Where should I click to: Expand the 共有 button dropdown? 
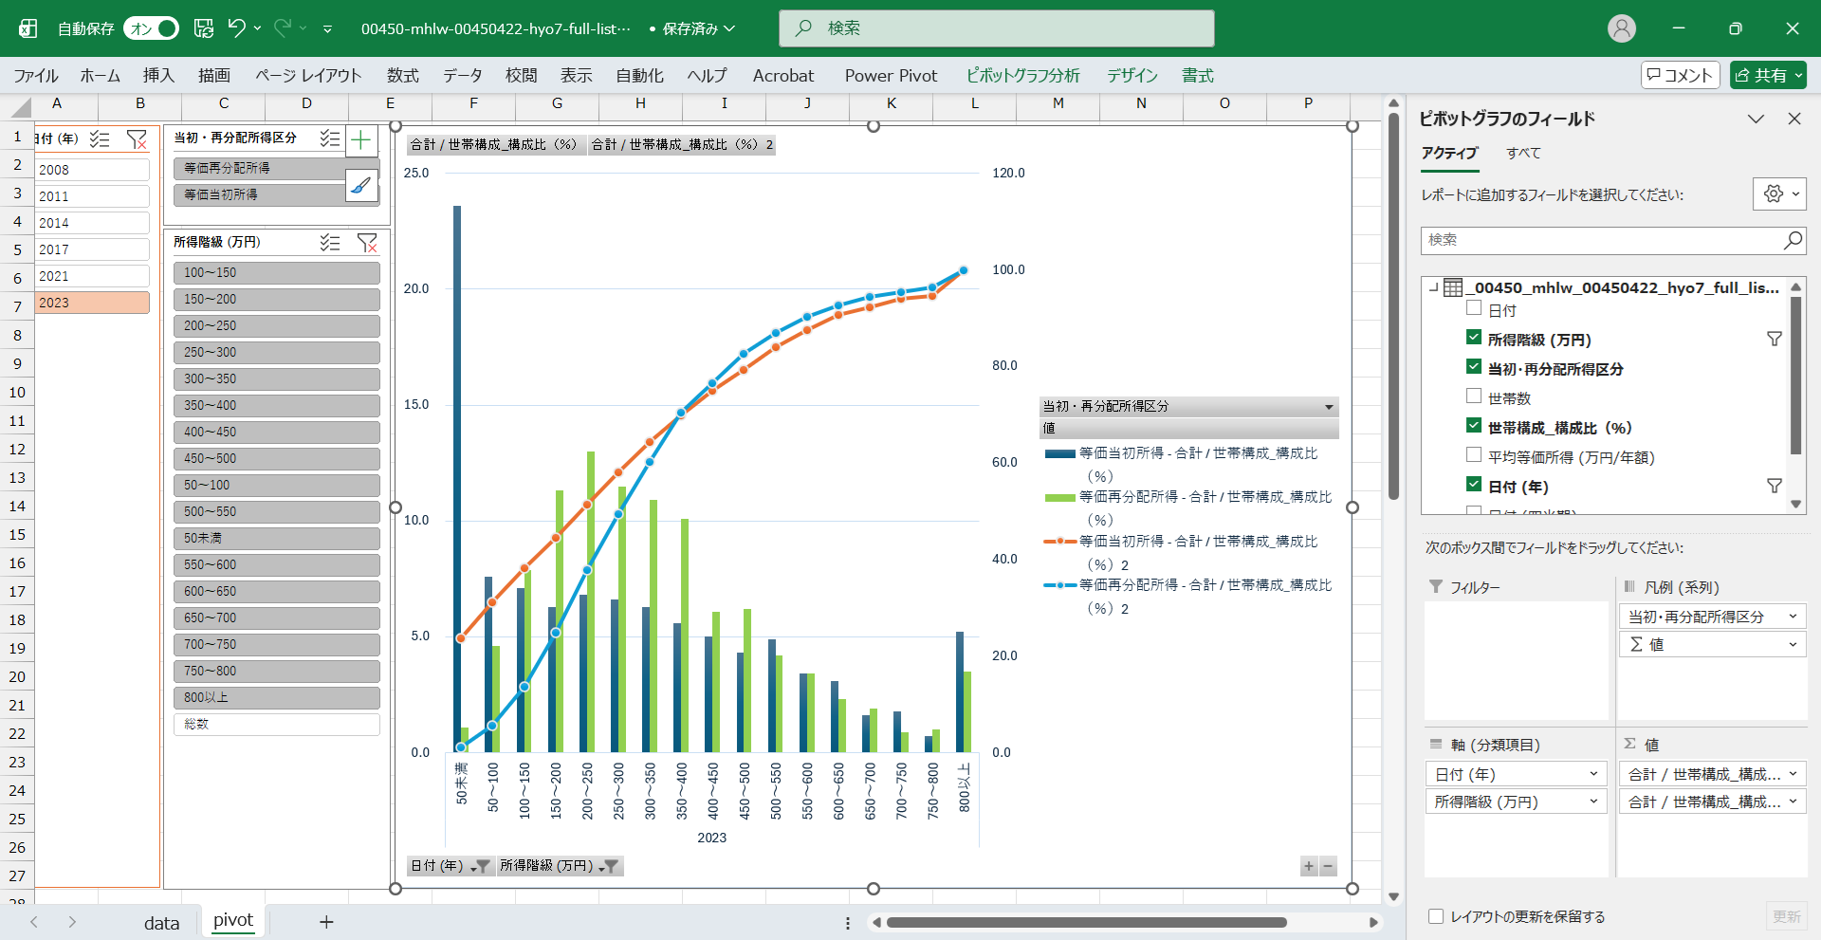pos(1798,76)
